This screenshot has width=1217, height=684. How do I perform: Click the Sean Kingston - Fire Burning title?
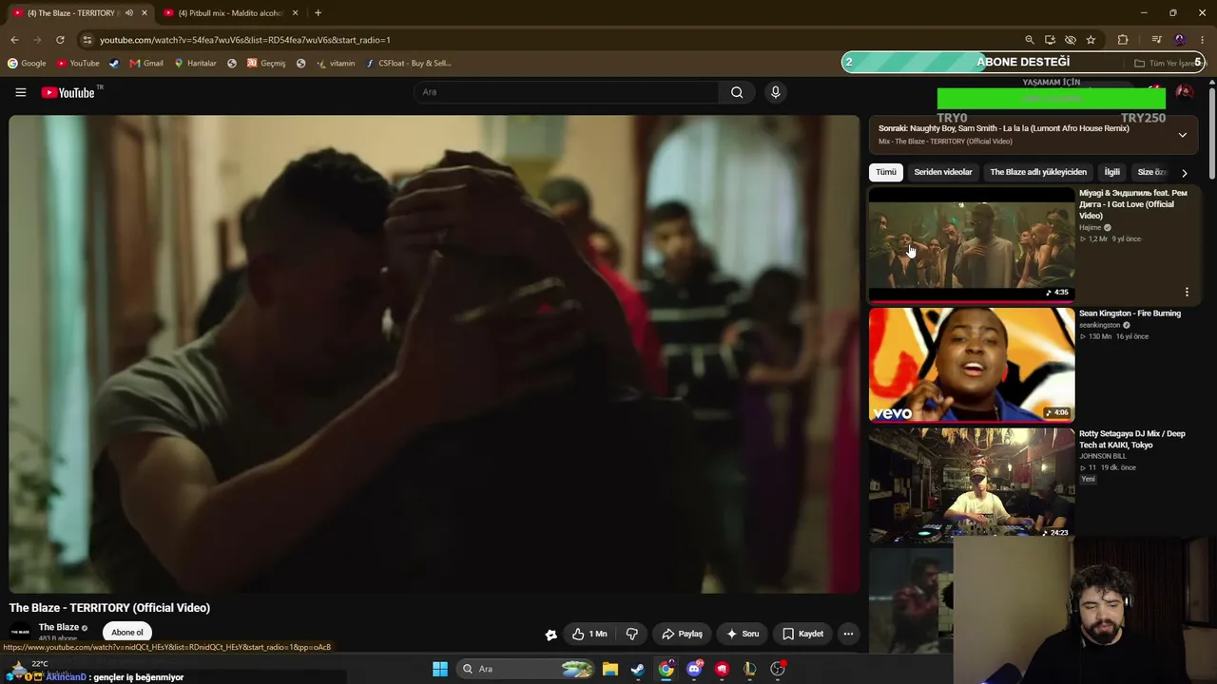pyautogui.click(x=1130, y=313)
